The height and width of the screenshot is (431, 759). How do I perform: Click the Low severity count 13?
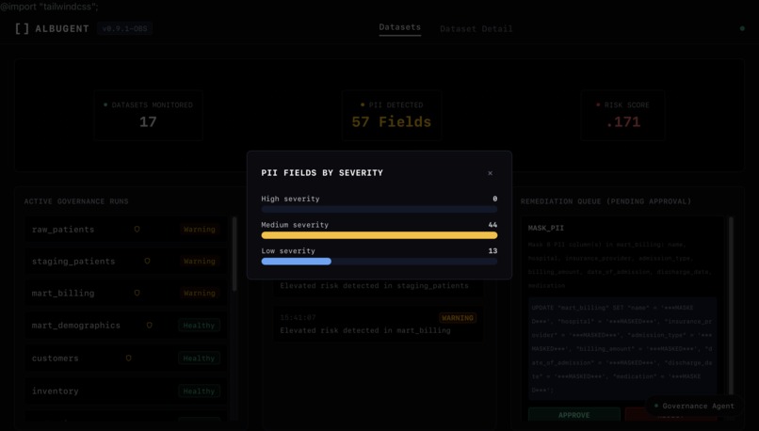(x=493, y=251)
